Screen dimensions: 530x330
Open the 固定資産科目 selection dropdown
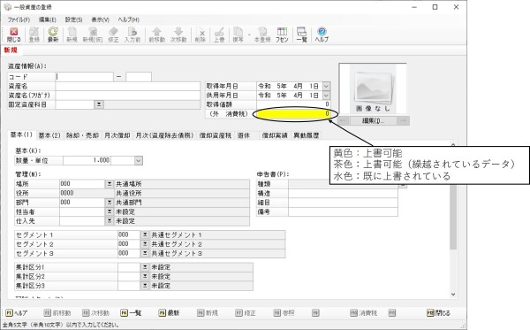coord(99,104)
